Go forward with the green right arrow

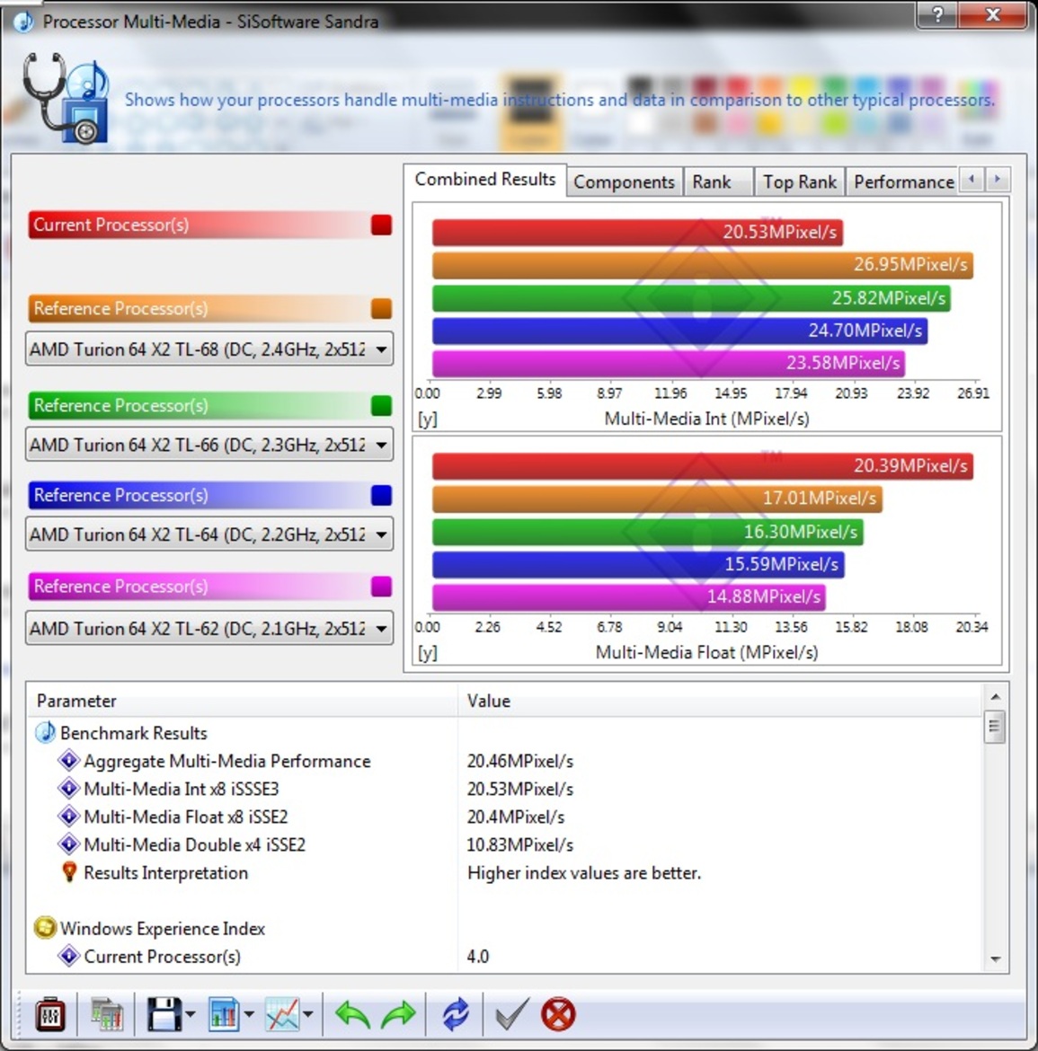(398, 1015)
